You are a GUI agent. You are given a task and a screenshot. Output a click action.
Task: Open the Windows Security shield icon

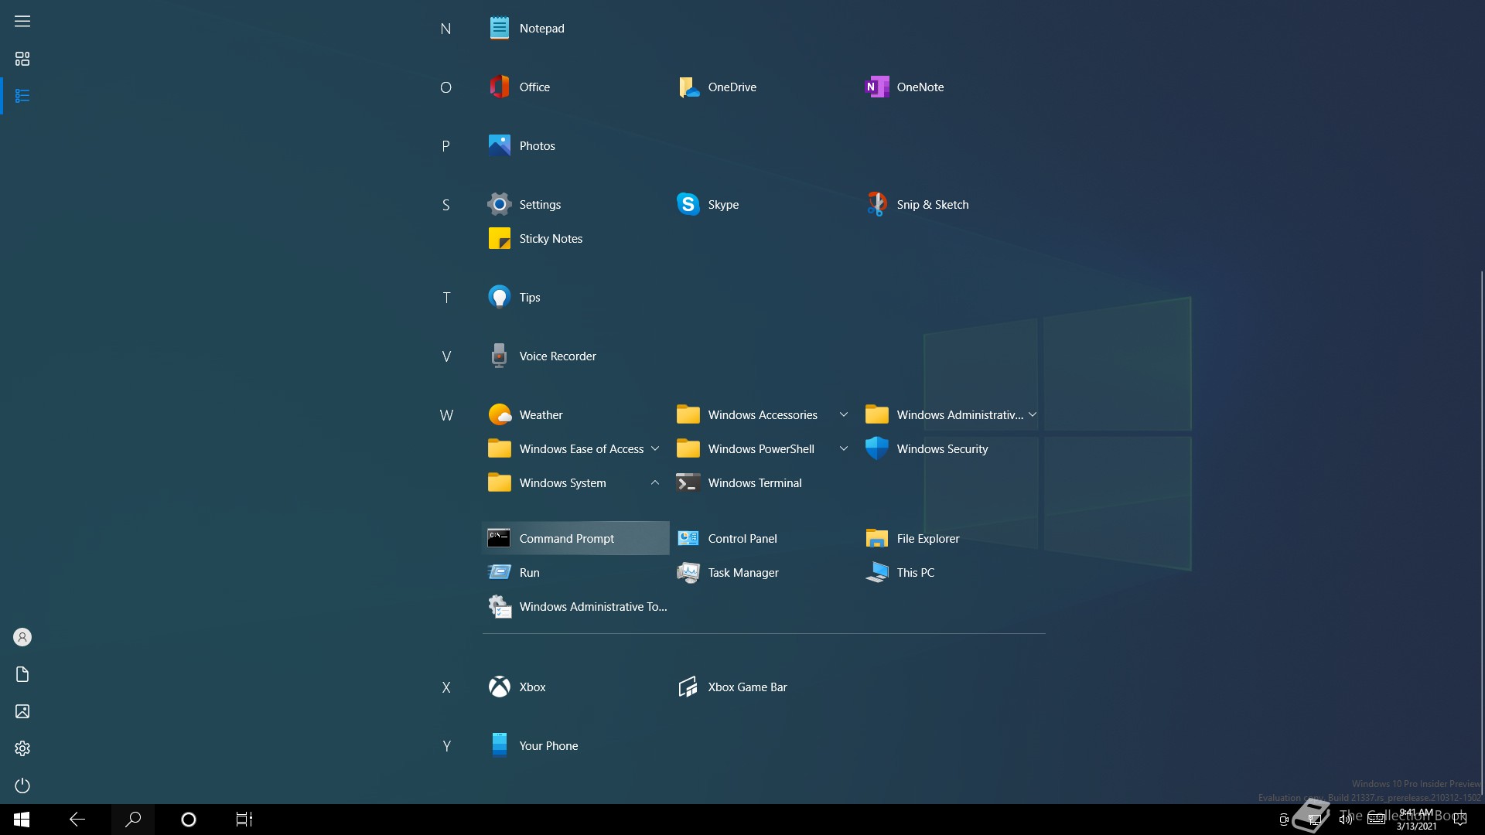tap(876, 449)
